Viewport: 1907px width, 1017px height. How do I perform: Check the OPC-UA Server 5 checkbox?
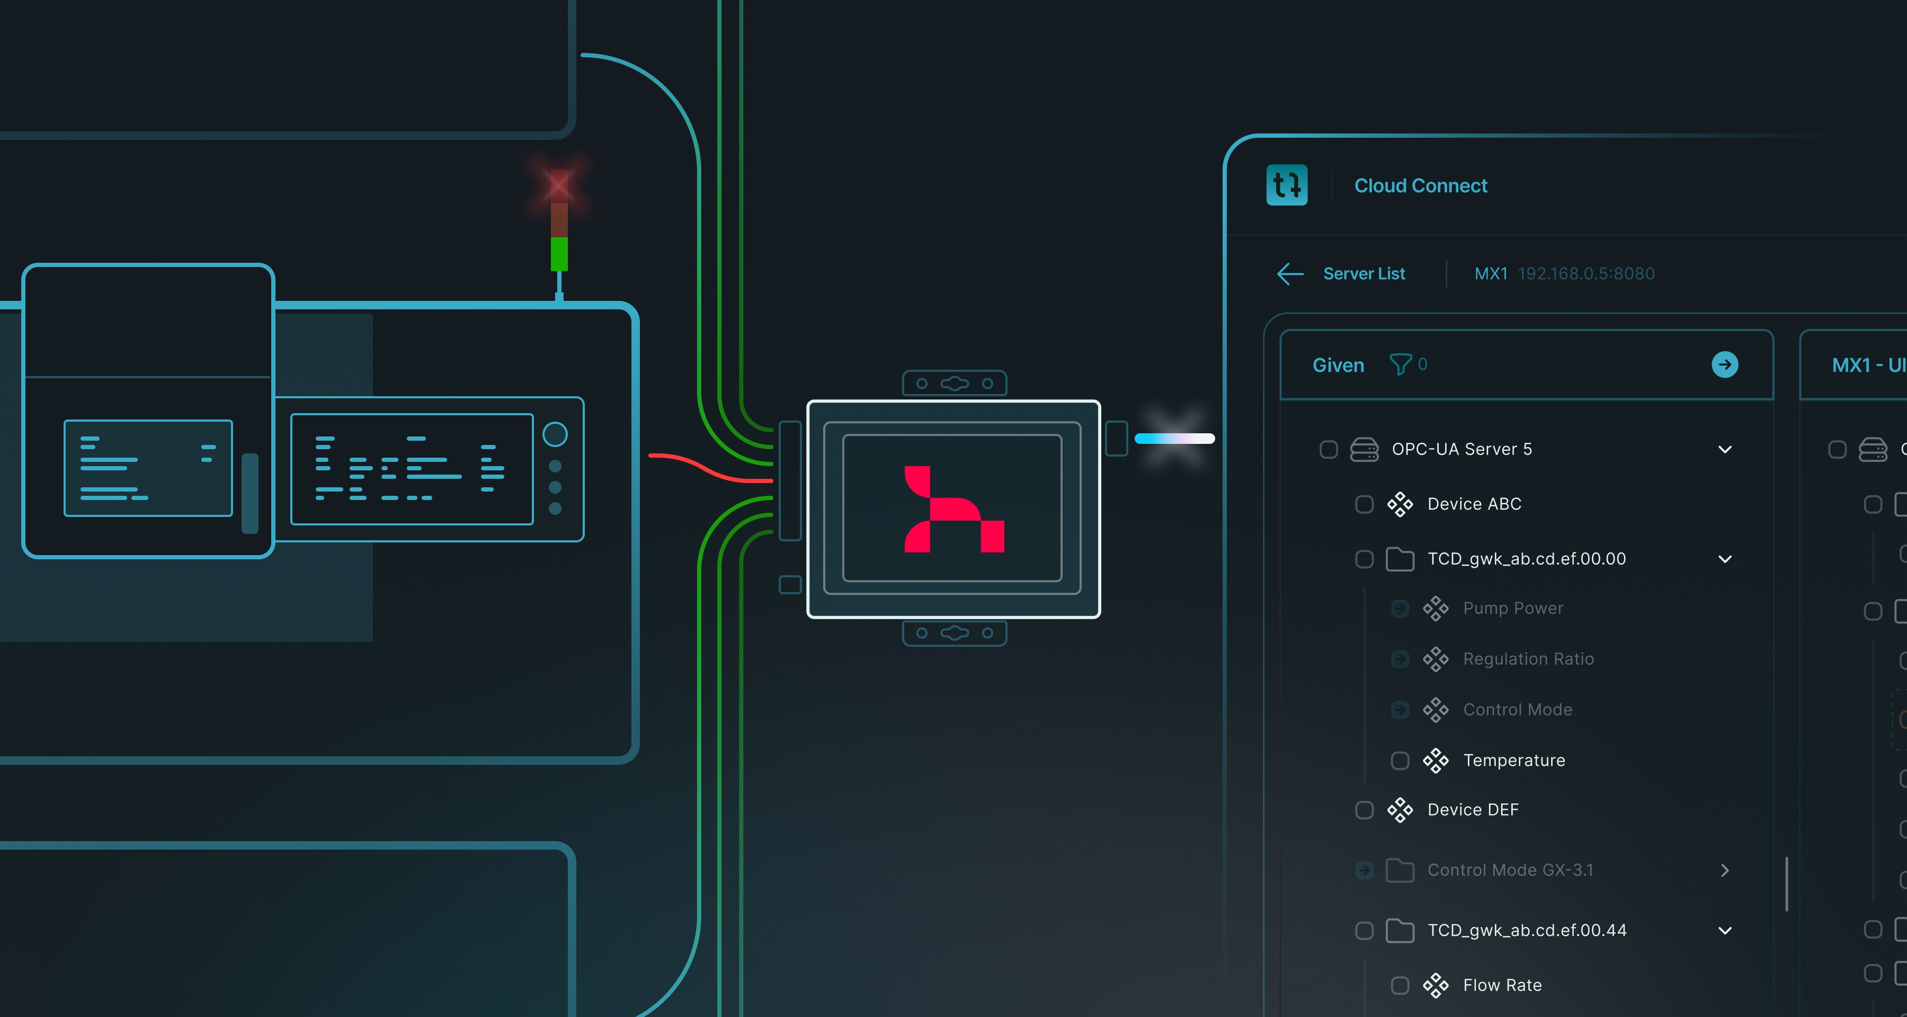click(1328, 449)
